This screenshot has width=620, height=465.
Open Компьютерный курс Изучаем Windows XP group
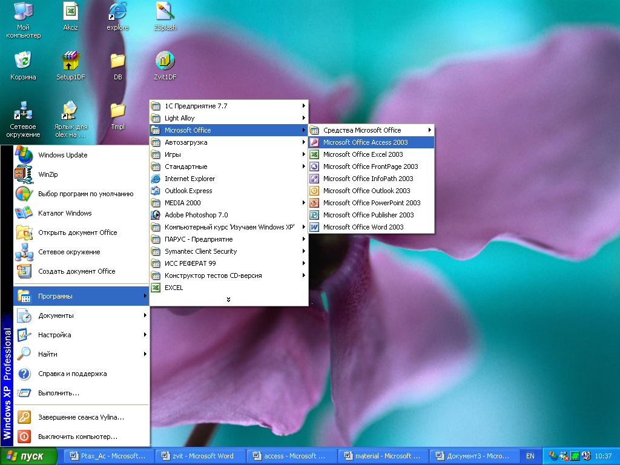click(228, 227)
